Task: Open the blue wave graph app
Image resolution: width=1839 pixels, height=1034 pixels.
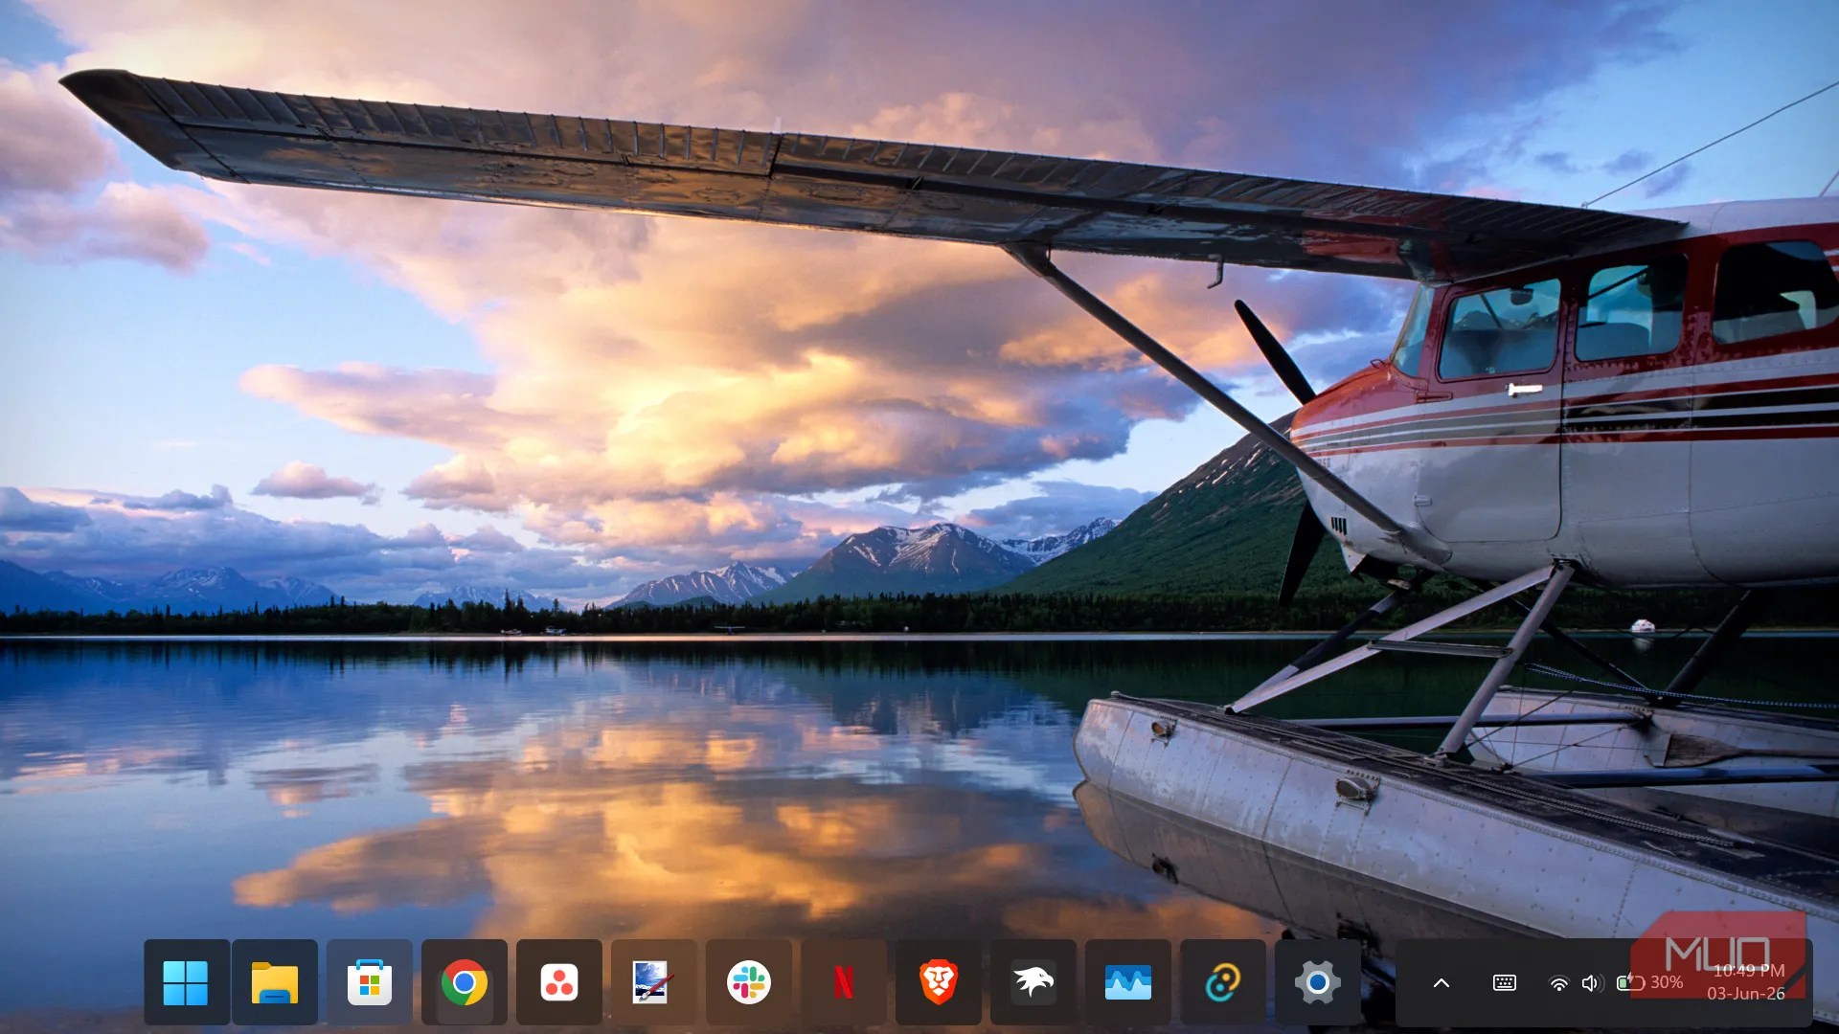Action: click(1128, 982)
